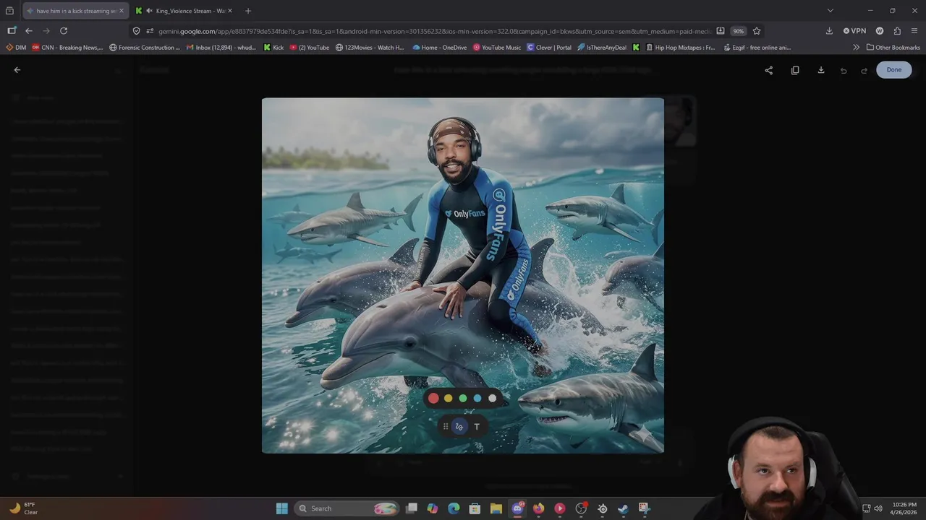Redo the markup action
The width and height of the screenshot is (926, 520).
click(864, 70)
